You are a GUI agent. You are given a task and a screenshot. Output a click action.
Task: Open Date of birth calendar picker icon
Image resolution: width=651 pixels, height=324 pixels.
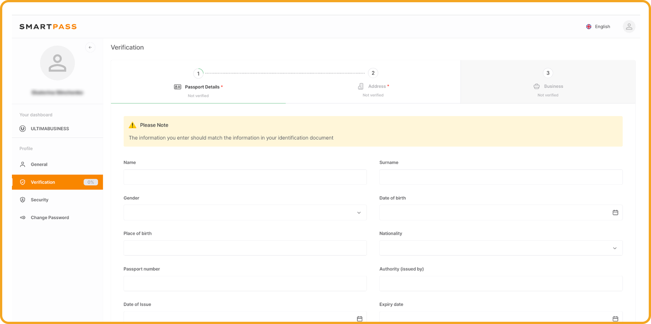pos(615,213)
